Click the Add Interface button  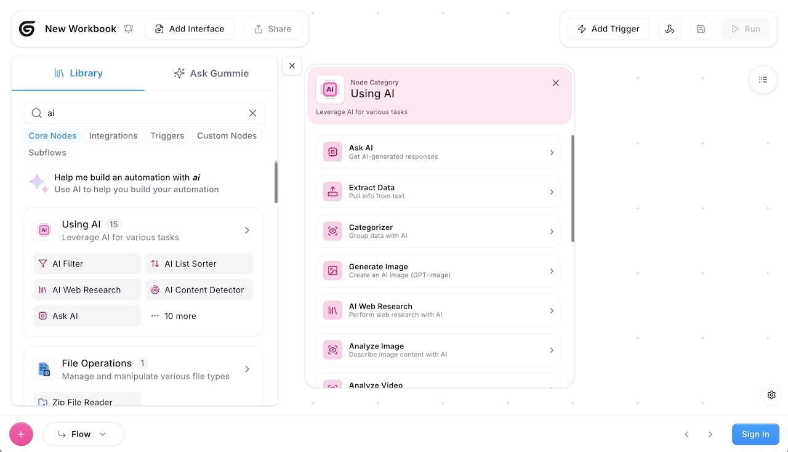click(x=190, y=29)
